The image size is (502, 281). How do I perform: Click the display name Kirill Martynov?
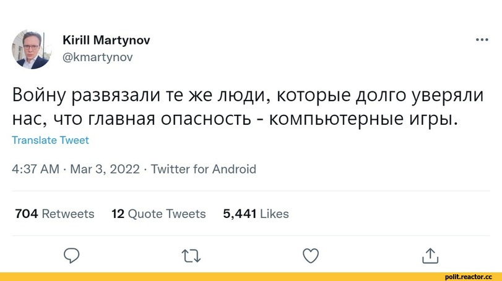[x=106, y=40]
